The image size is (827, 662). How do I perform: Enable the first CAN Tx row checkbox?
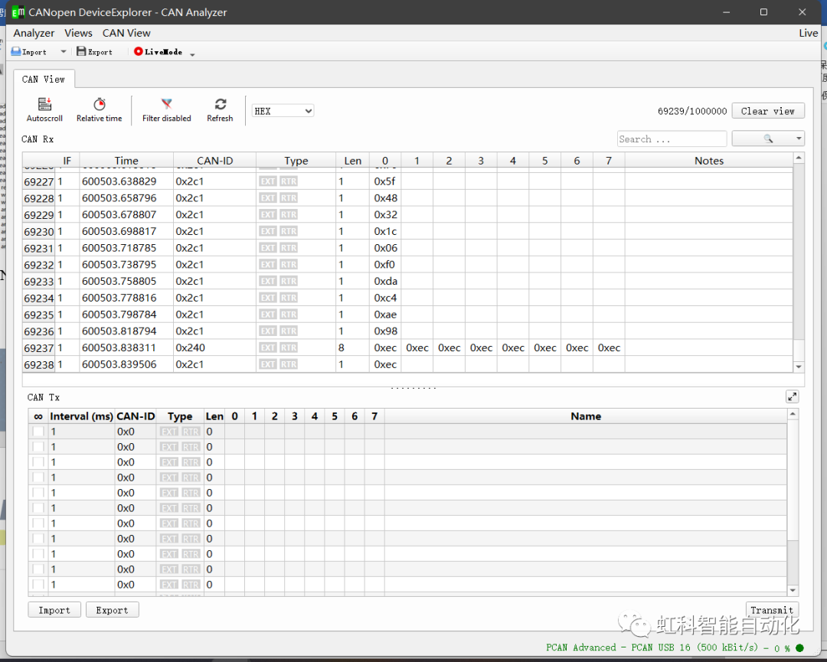coord(38,432)
